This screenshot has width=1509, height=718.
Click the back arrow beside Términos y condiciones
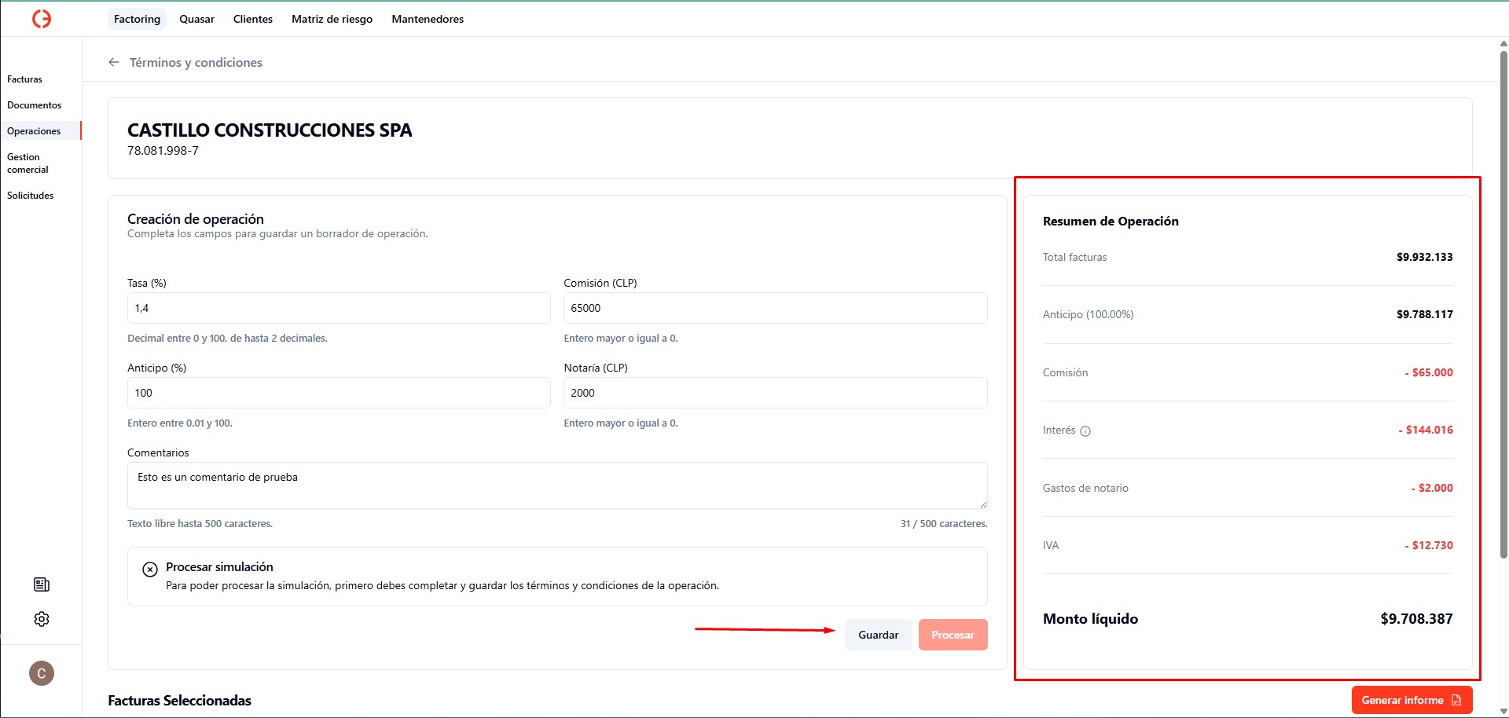click(114, 62)
